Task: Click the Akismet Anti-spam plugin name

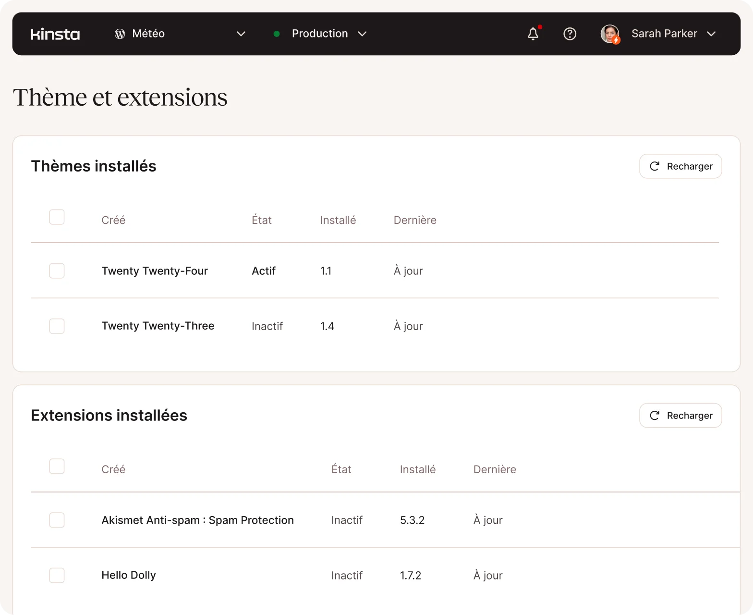Action: point(197,520)
